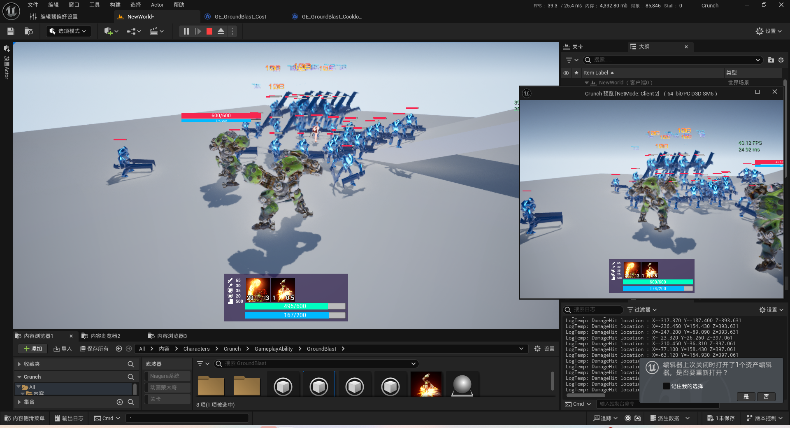Stop the play session with the red square
The height and width of the screenshot is (428, 790).
209,31
